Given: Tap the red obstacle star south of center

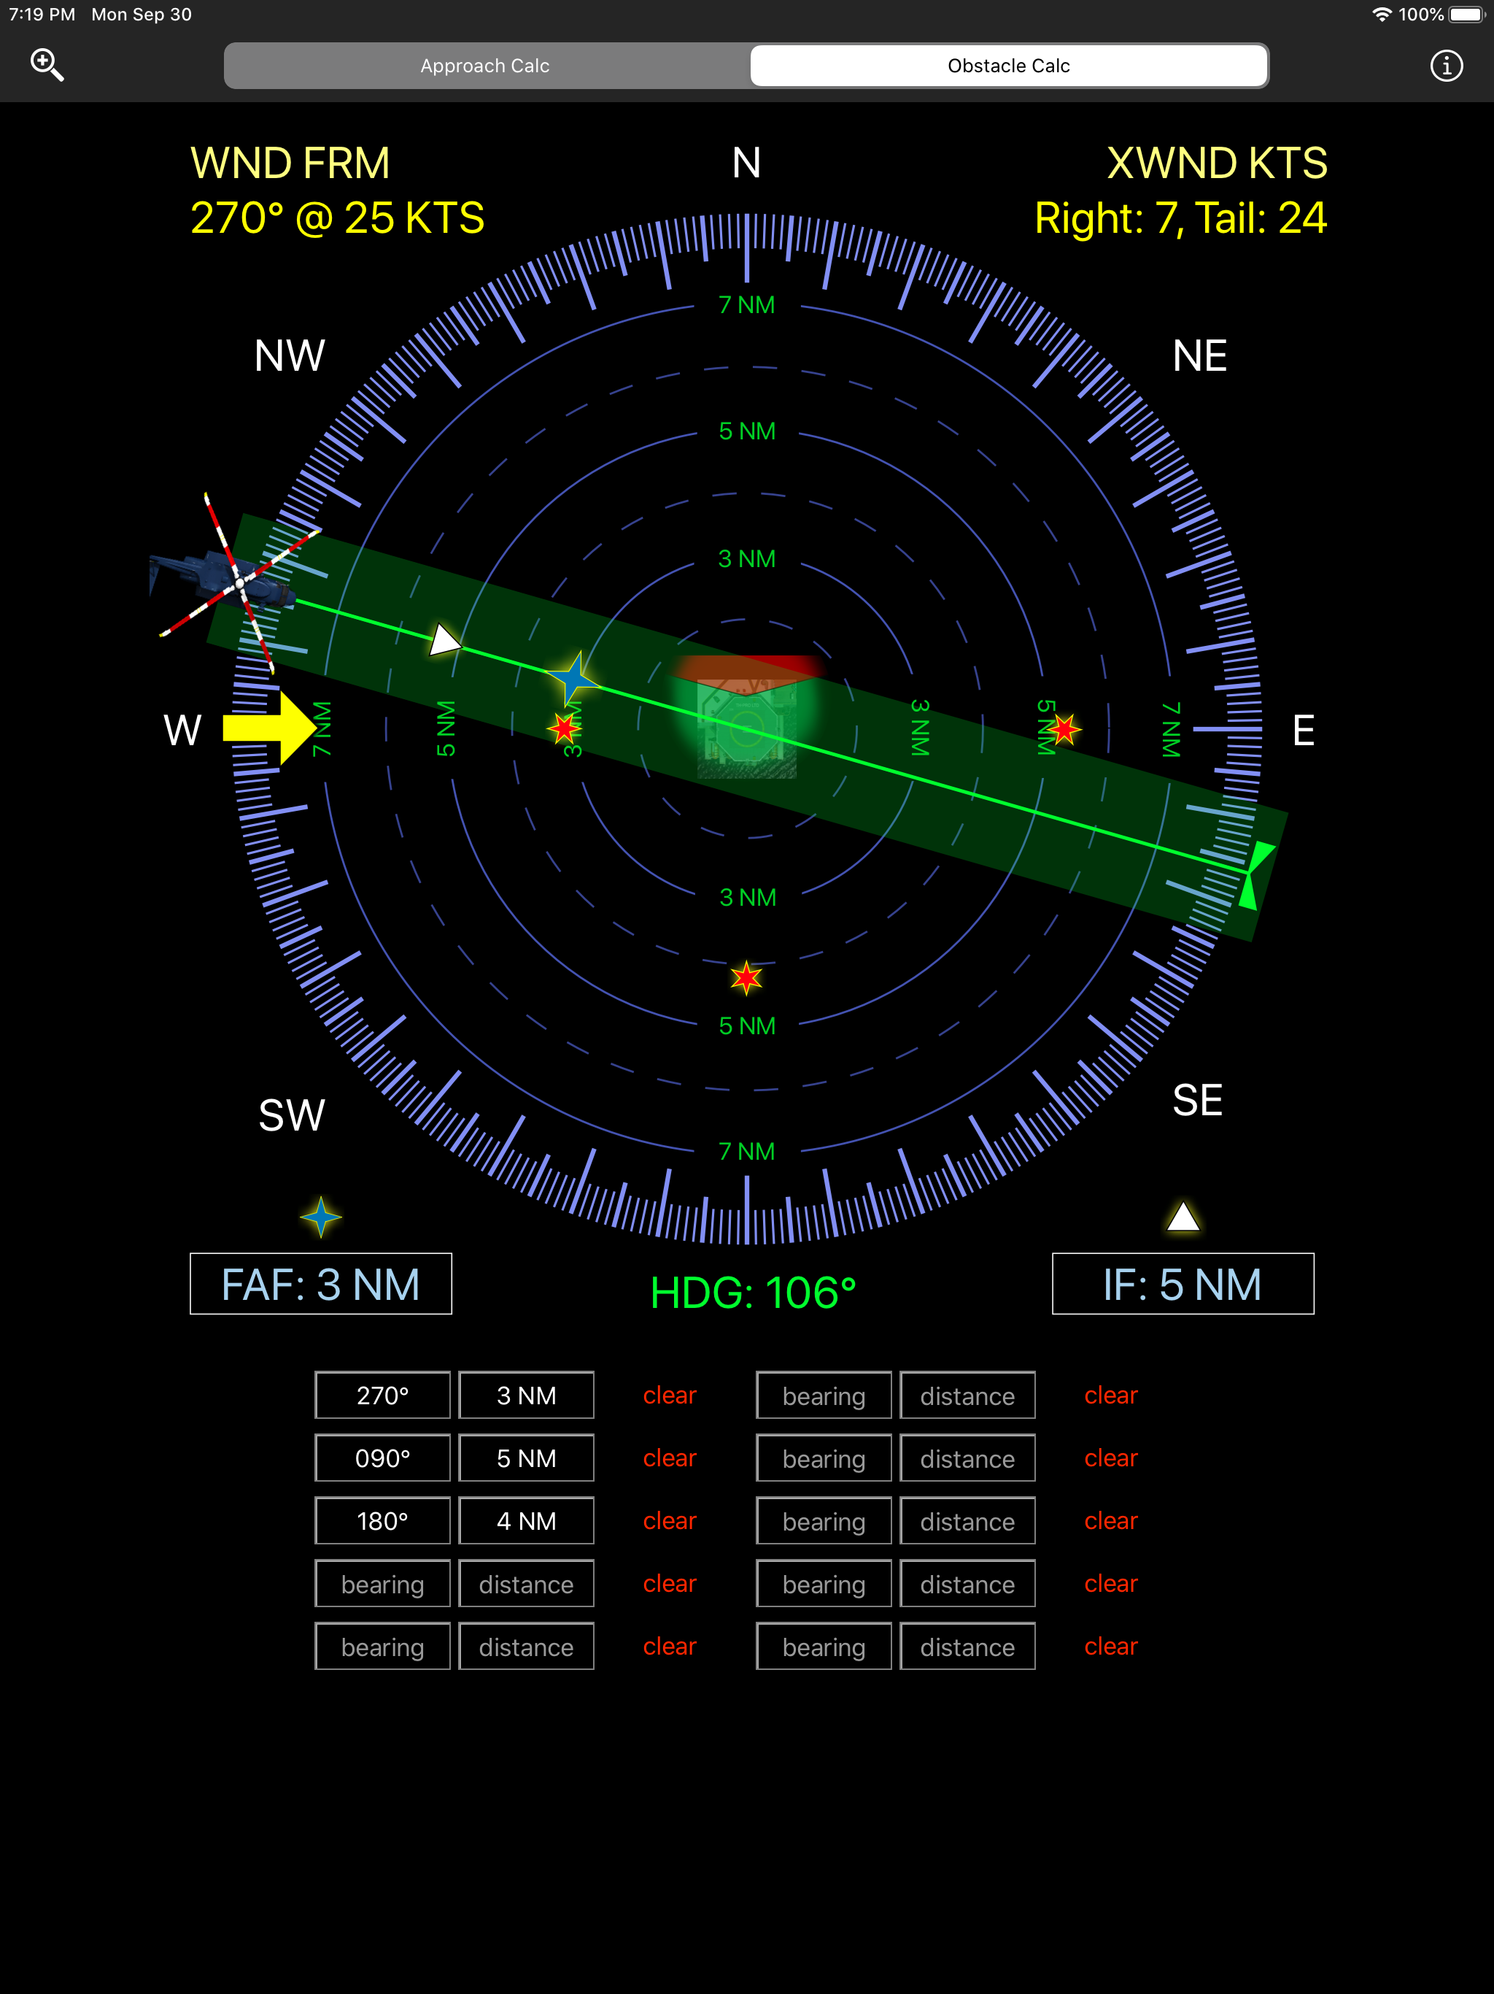Looking at the screenshot, I should pyautogui.click(x=746, y=977).
